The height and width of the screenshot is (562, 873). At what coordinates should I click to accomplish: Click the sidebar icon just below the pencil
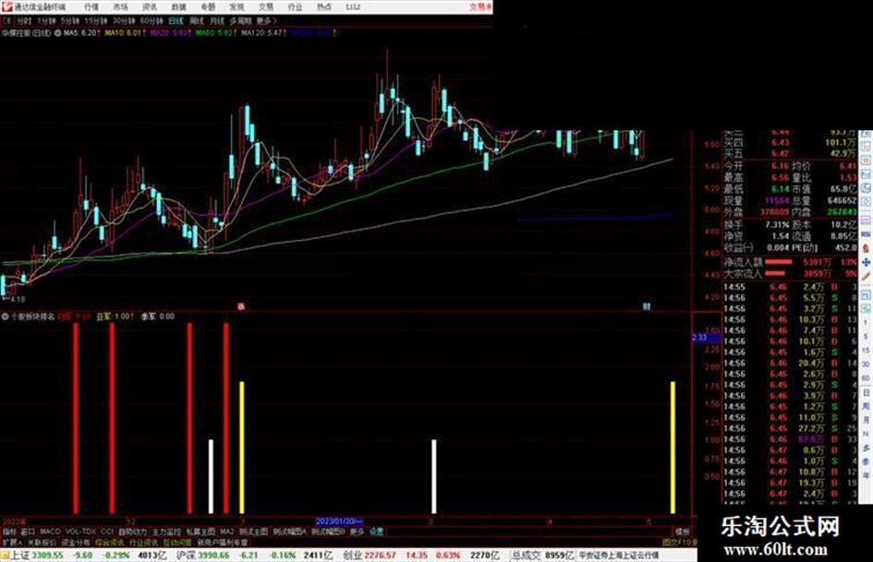click(866, 296)
